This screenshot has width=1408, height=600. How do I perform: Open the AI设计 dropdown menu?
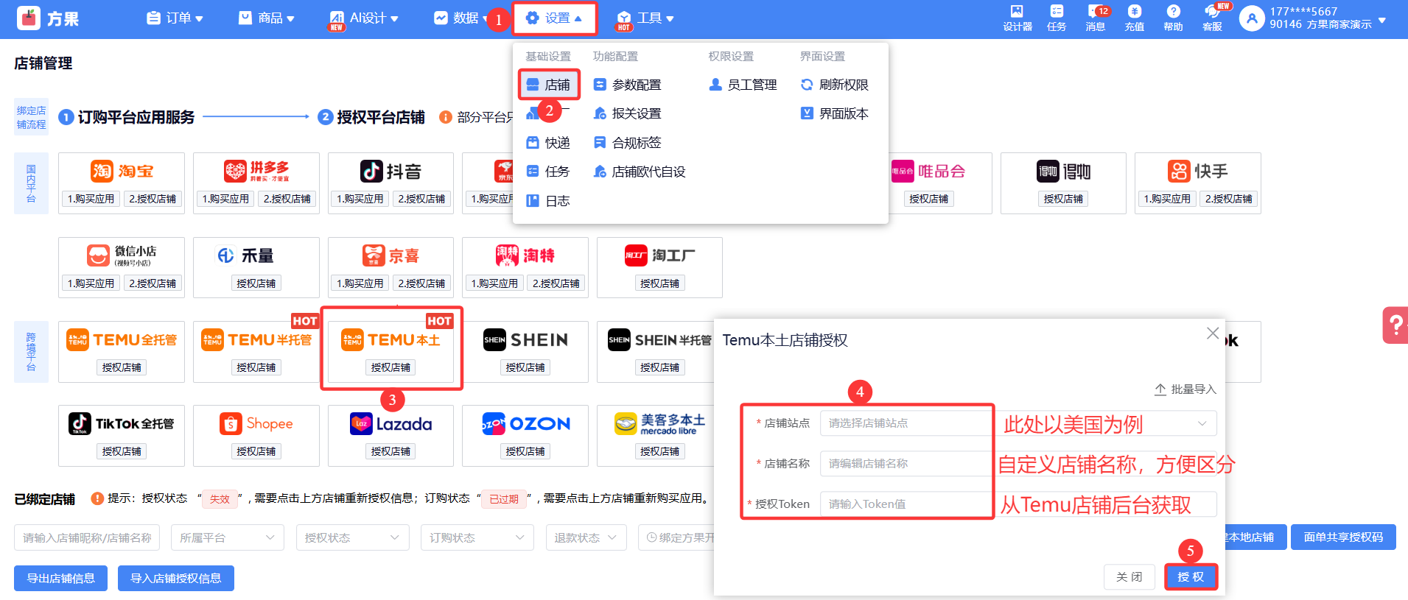pyautogui.click(x=364, y=18)
